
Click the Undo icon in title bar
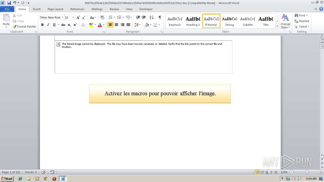(x=14, y=3)
